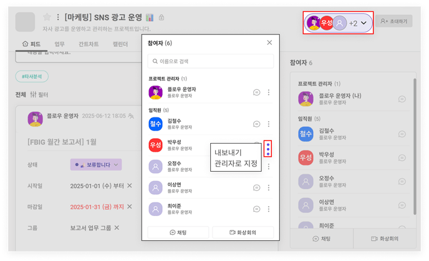The image size is (429, 261).
Task: Open the 필터 filter options
Action: tap(39, 95)
